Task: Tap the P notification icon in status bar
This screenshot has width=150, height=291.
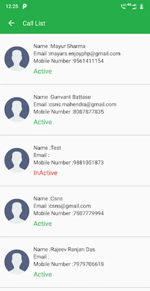Action: [x=25, y=6]
